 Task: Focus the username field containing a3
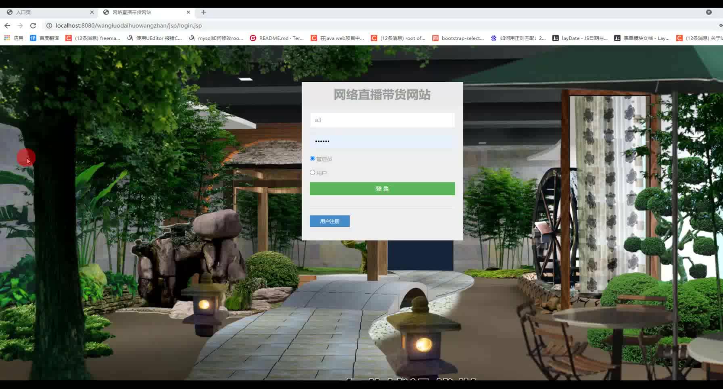382,120
